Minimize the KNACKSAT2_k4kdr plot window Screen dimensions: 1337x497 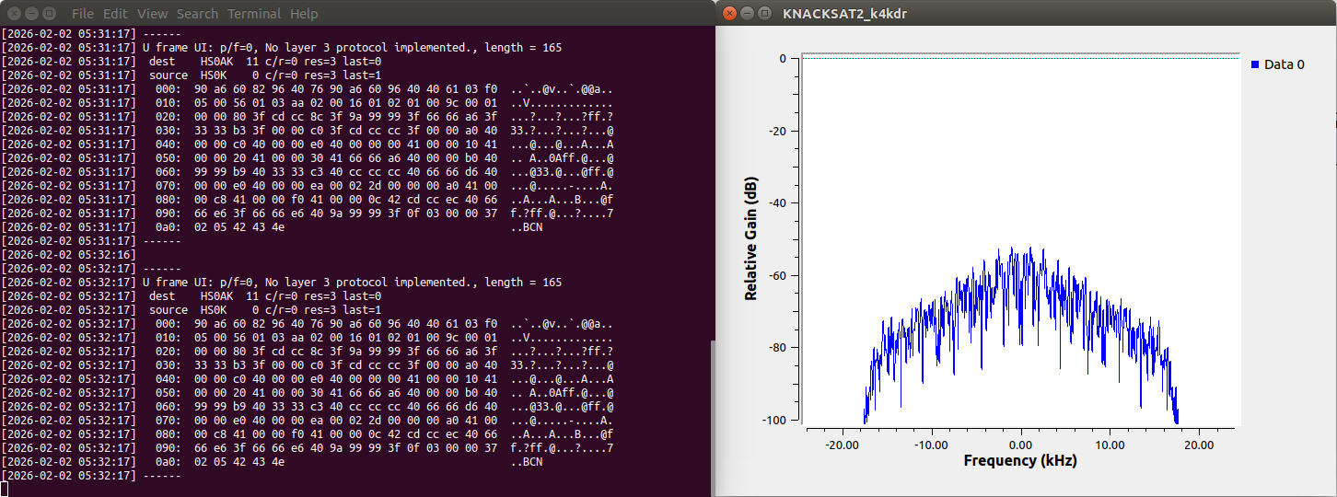pyautogui.click(x=747, y=14)
